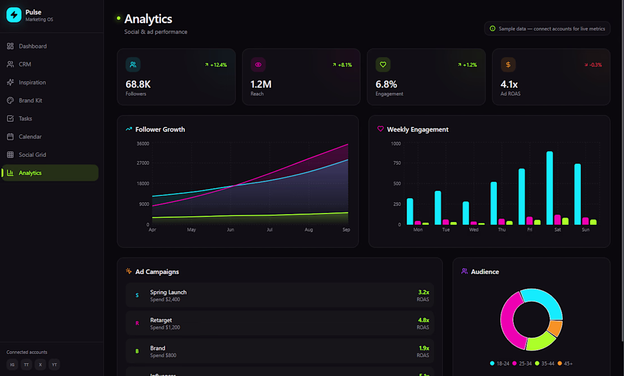Click the Pulse lightning bolt logo
624x376 pixels.
[14, 15]
